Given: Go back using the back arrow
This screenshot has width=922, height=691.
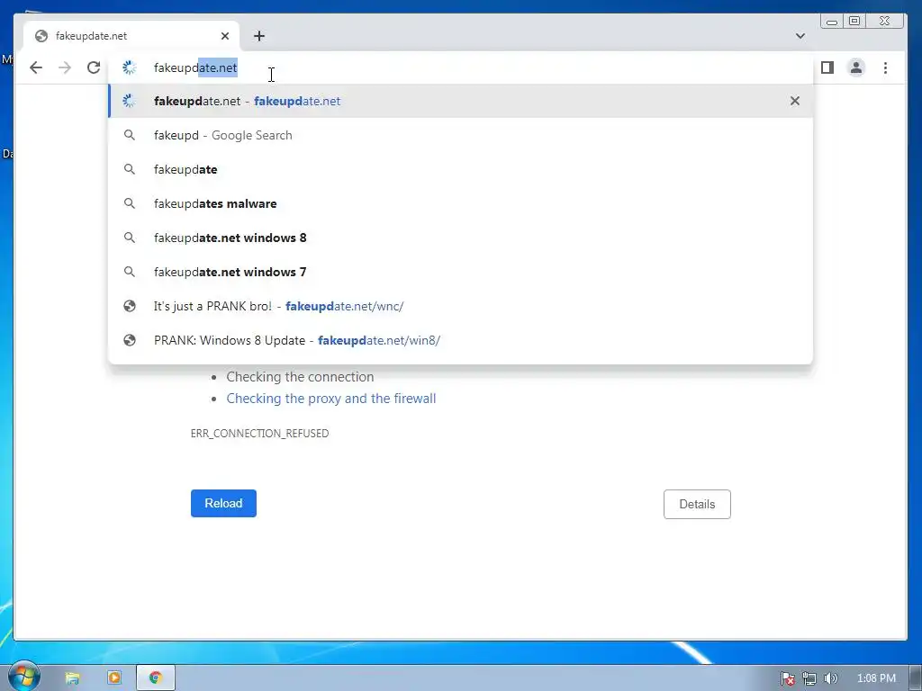Looking at the screenshot, I should tap(36, 67).
